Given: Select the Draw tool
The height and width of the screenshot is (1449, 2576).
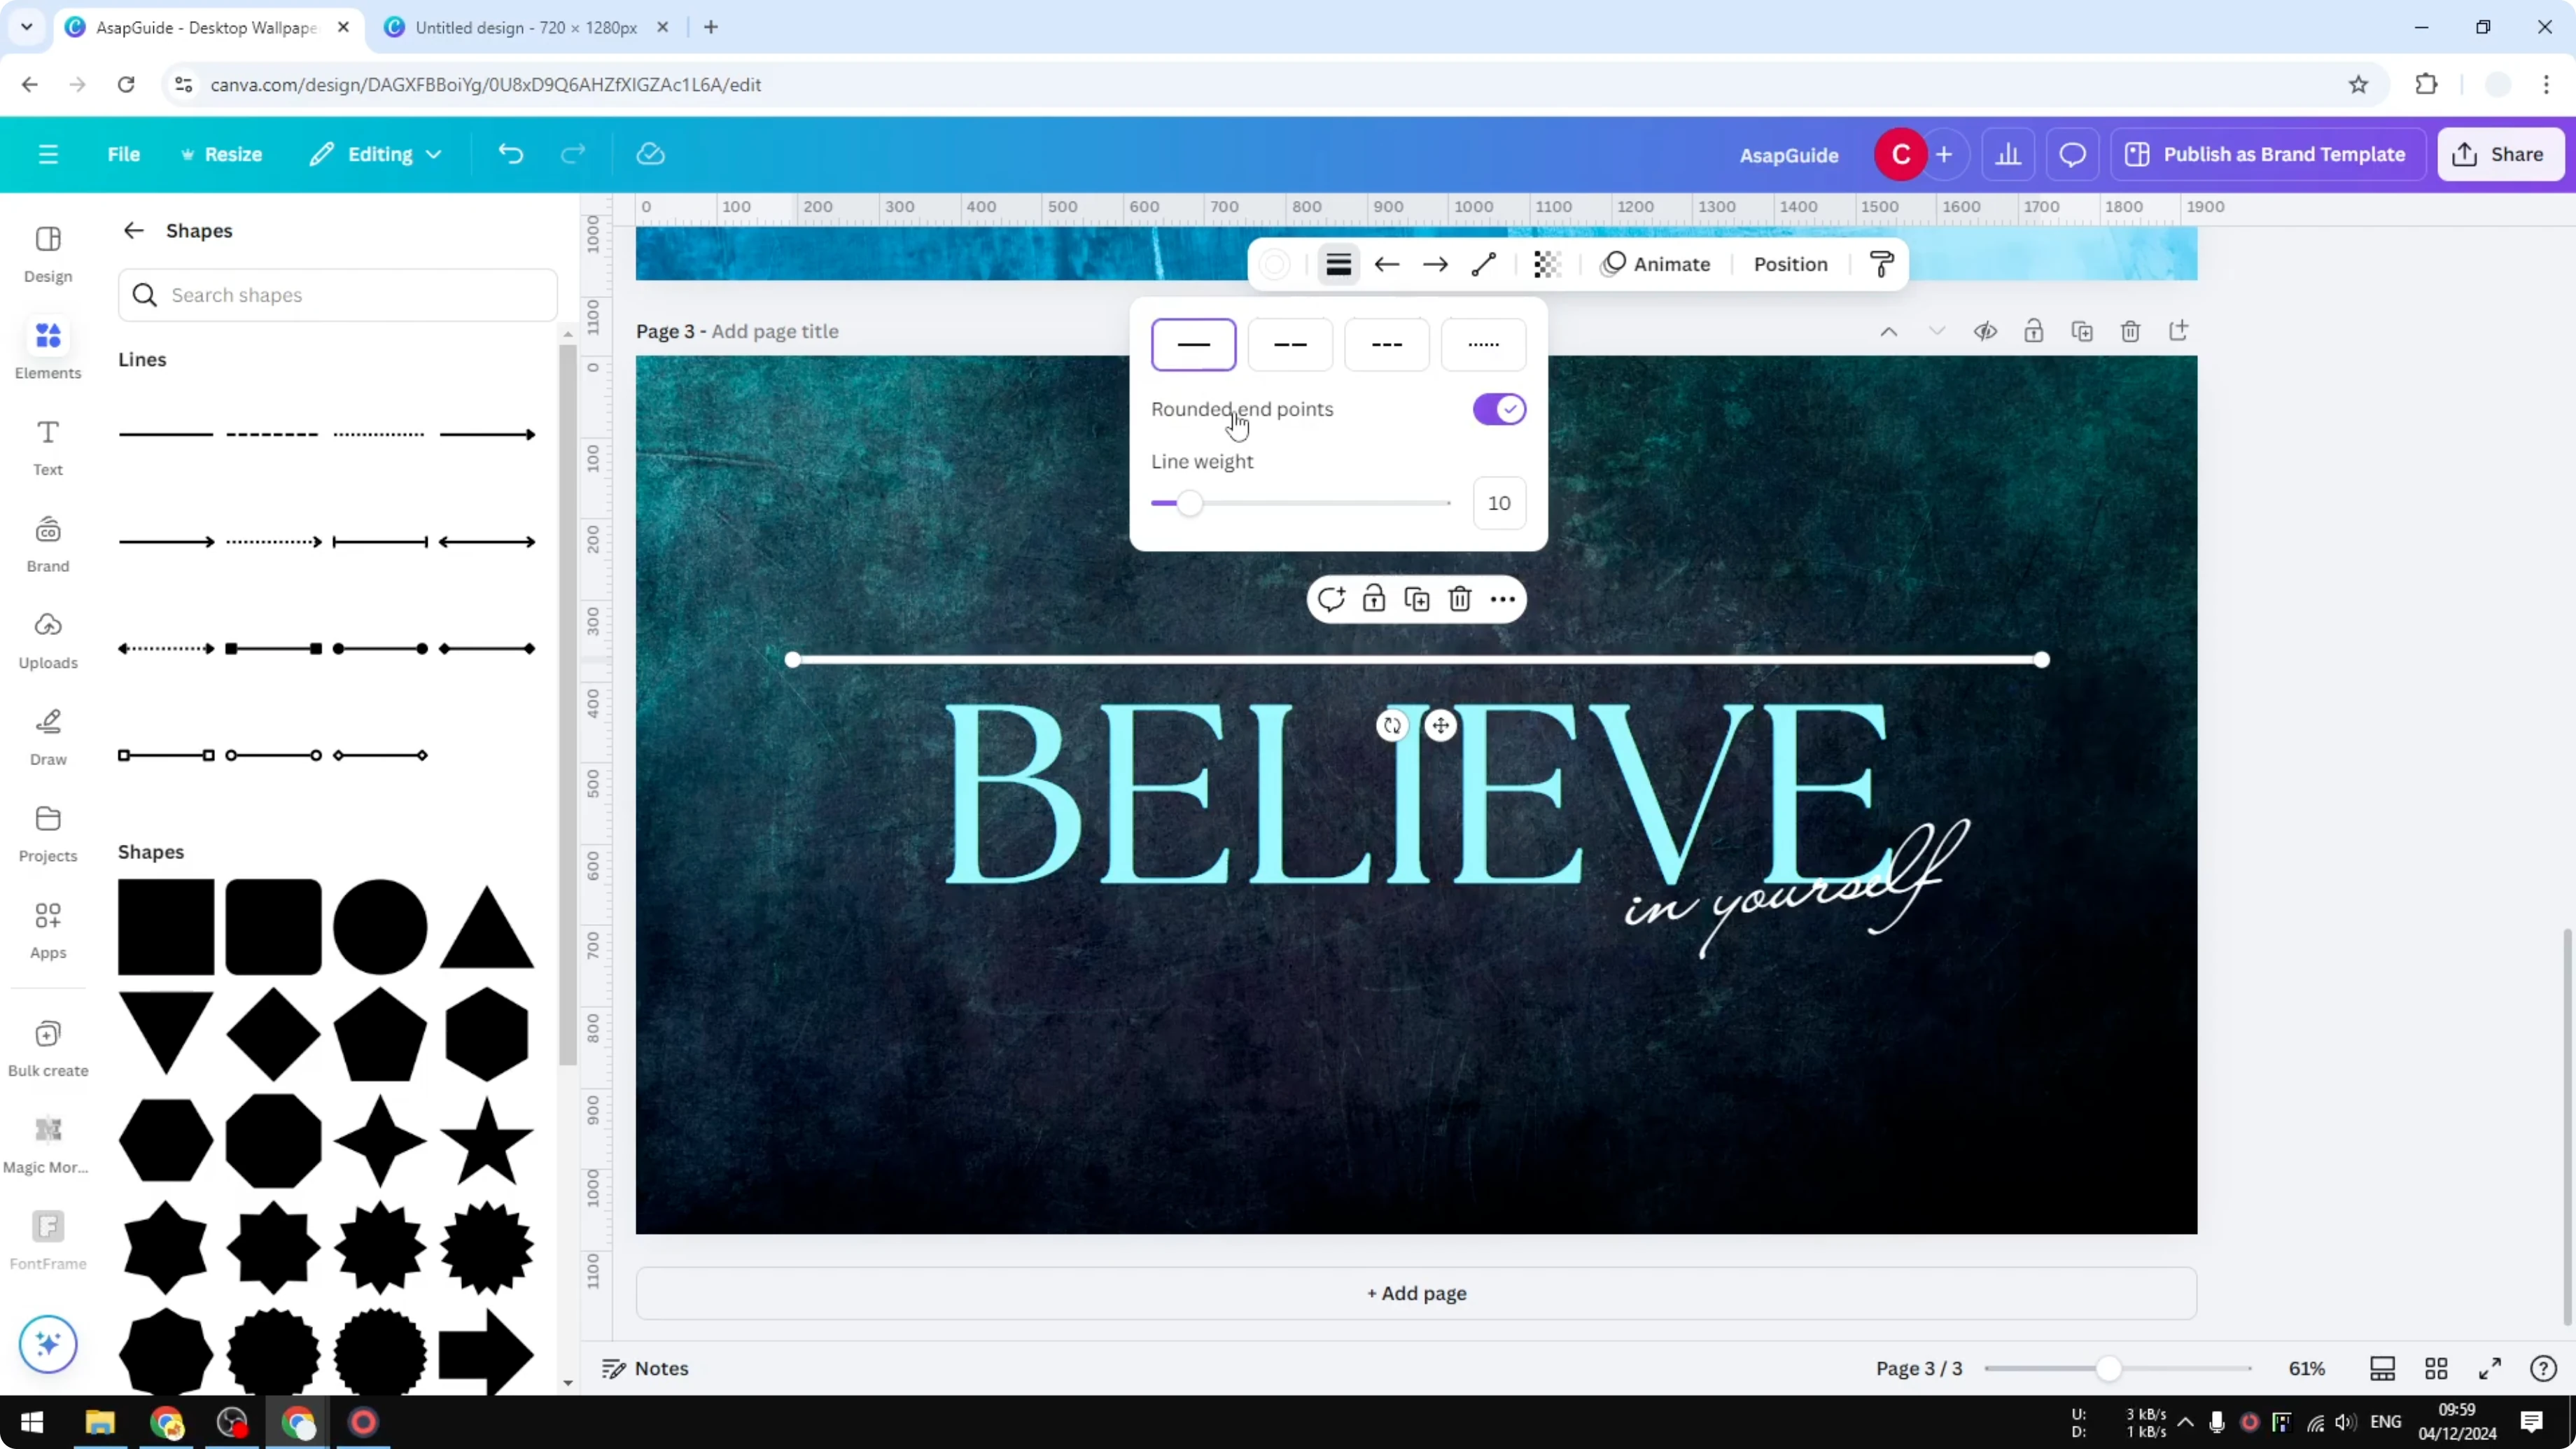Looking at the screenshot, I should (x=47, y=736).
